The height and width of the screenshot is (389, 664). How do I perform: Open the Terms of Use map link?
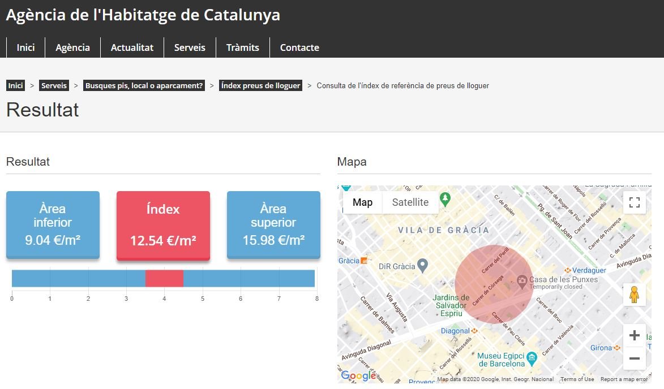point(577,379)
